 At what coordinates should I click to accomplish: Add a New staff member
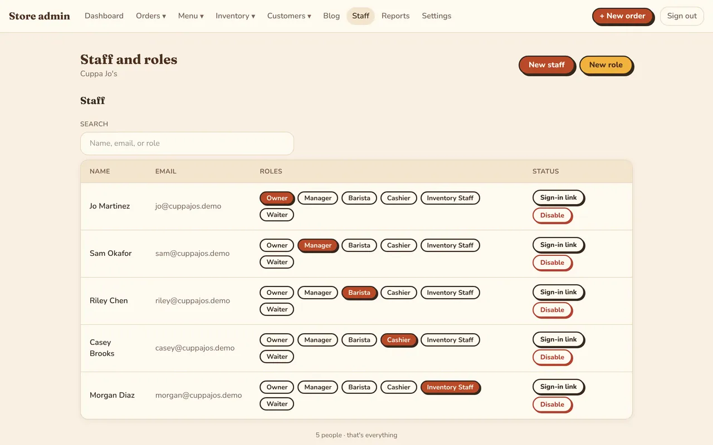click(x=546, y=65)
